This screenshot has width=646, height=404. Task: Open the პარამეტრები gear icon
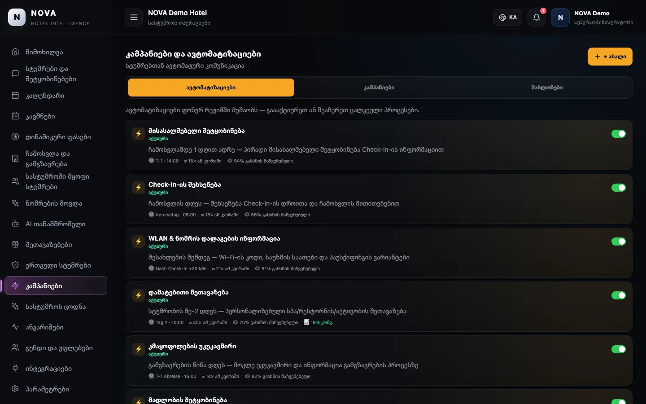15,389
